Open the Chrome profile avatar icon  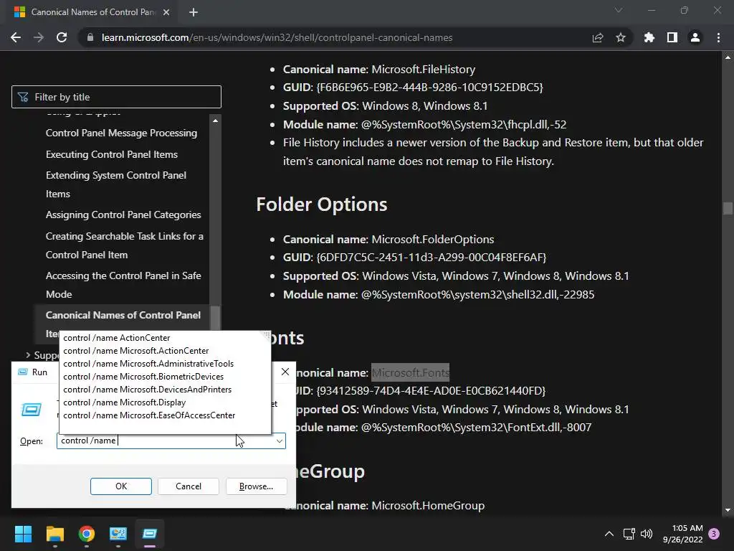pyautogui.click(x=695, y=37)
